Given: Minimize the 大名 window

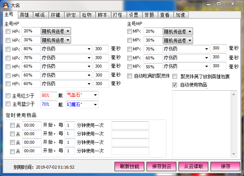Looking at the screenshot, I should tap(209, 4).
